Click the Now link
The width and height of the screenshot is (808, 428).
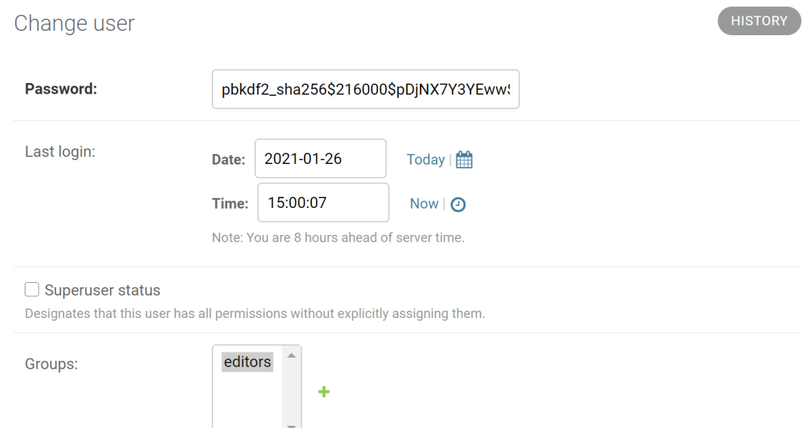(x=424, y=204)
